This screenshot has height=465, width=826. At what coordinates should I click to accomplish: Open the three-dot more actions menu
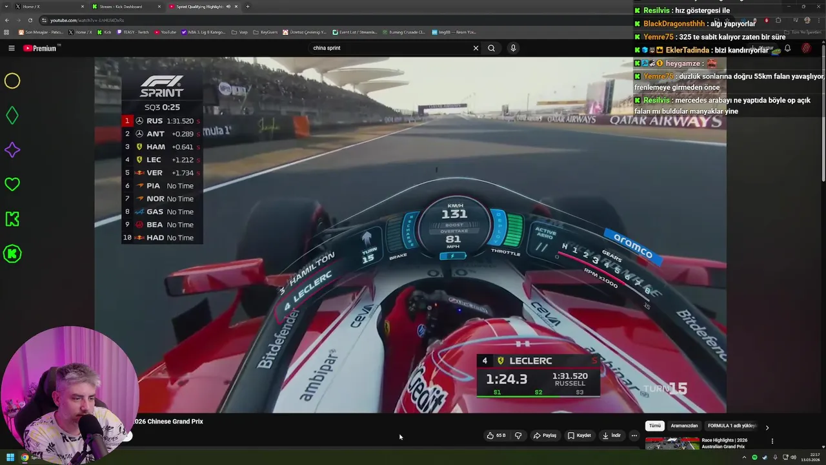pyautogui.click(x=634, y=435)
